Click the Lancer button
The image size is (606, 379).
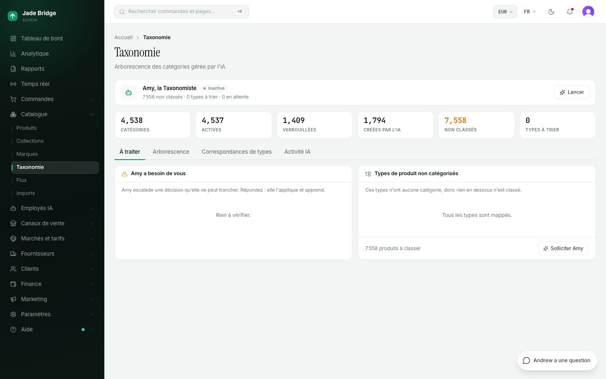pos(572,92)
